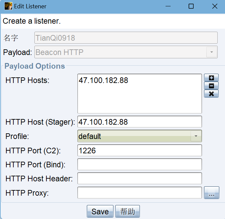Click the HTTP Proxy label
The width and height of the screenshot is (225, 219).
point(27,193)
